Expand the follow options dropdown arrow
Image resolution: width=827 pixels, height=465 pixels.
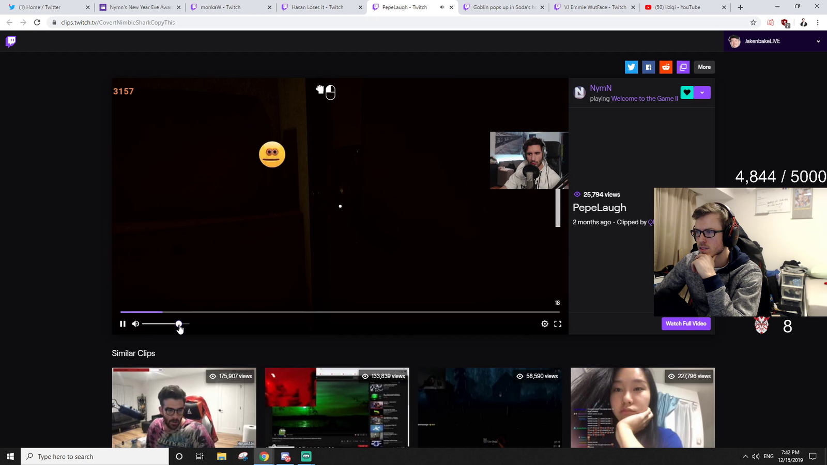click(x=702, y=92)
